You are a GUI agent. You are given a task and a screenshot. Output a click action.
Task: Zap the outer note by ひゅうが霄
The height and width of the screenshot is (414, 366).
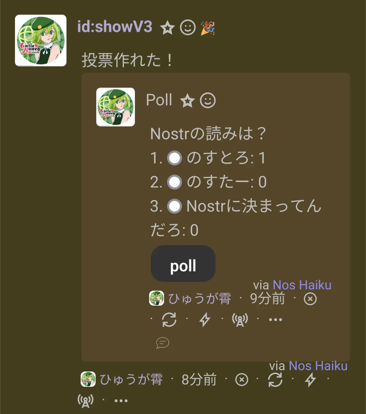click(x=310, y=380)
